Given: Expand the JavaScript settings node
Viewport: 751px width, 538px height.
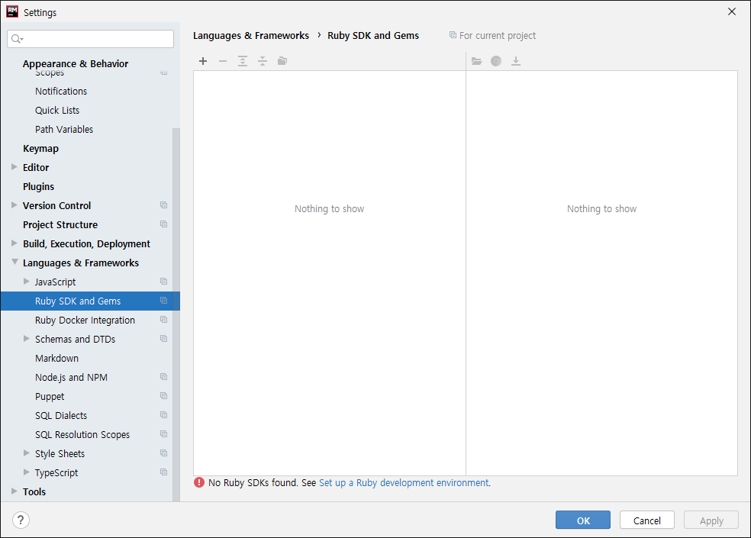Looking at the screenshot, I should [27, 282].
